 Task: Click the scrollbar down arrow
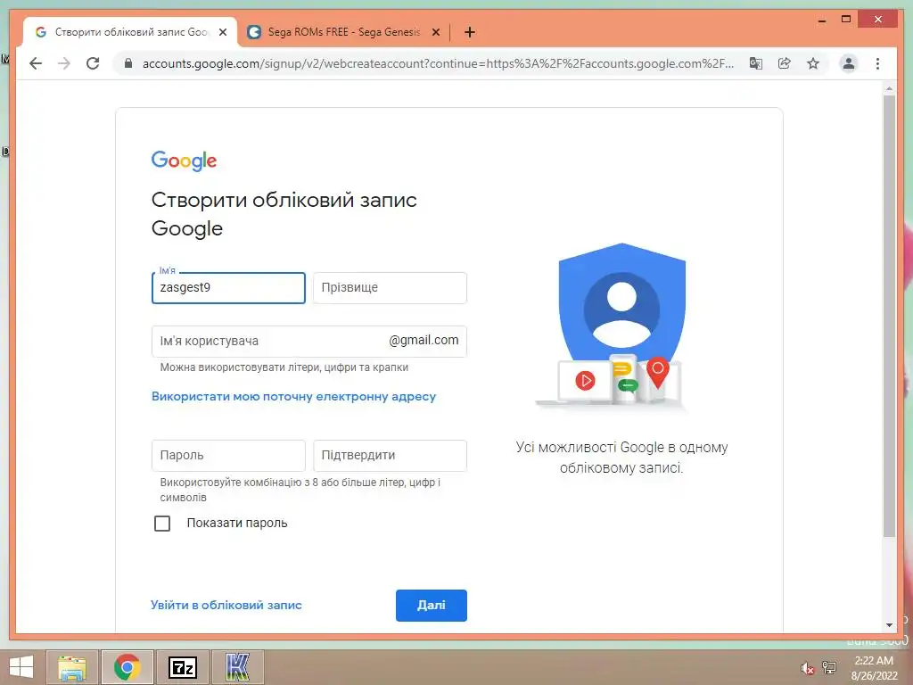[x=889, y=625]
